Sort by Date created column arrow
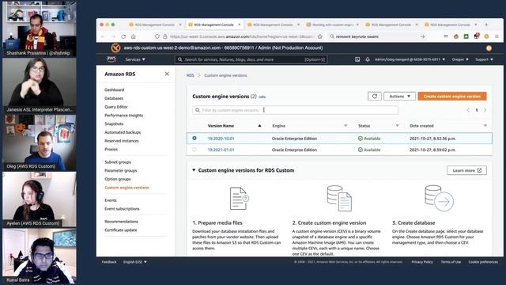The height and width of the screenshot is (285, 506). coord(485,126)
